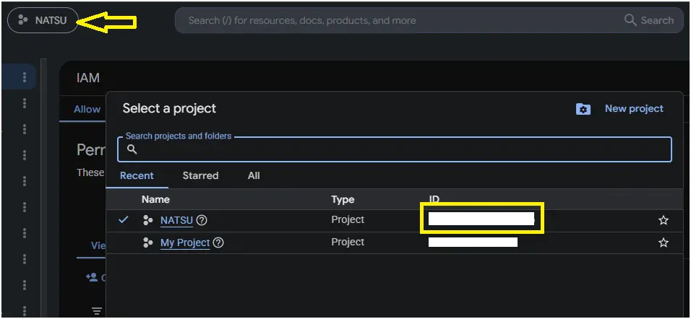Click the Type cell in the My Project row
The height and width of the screenshot is (319, 691).
[x=348, y=242]
